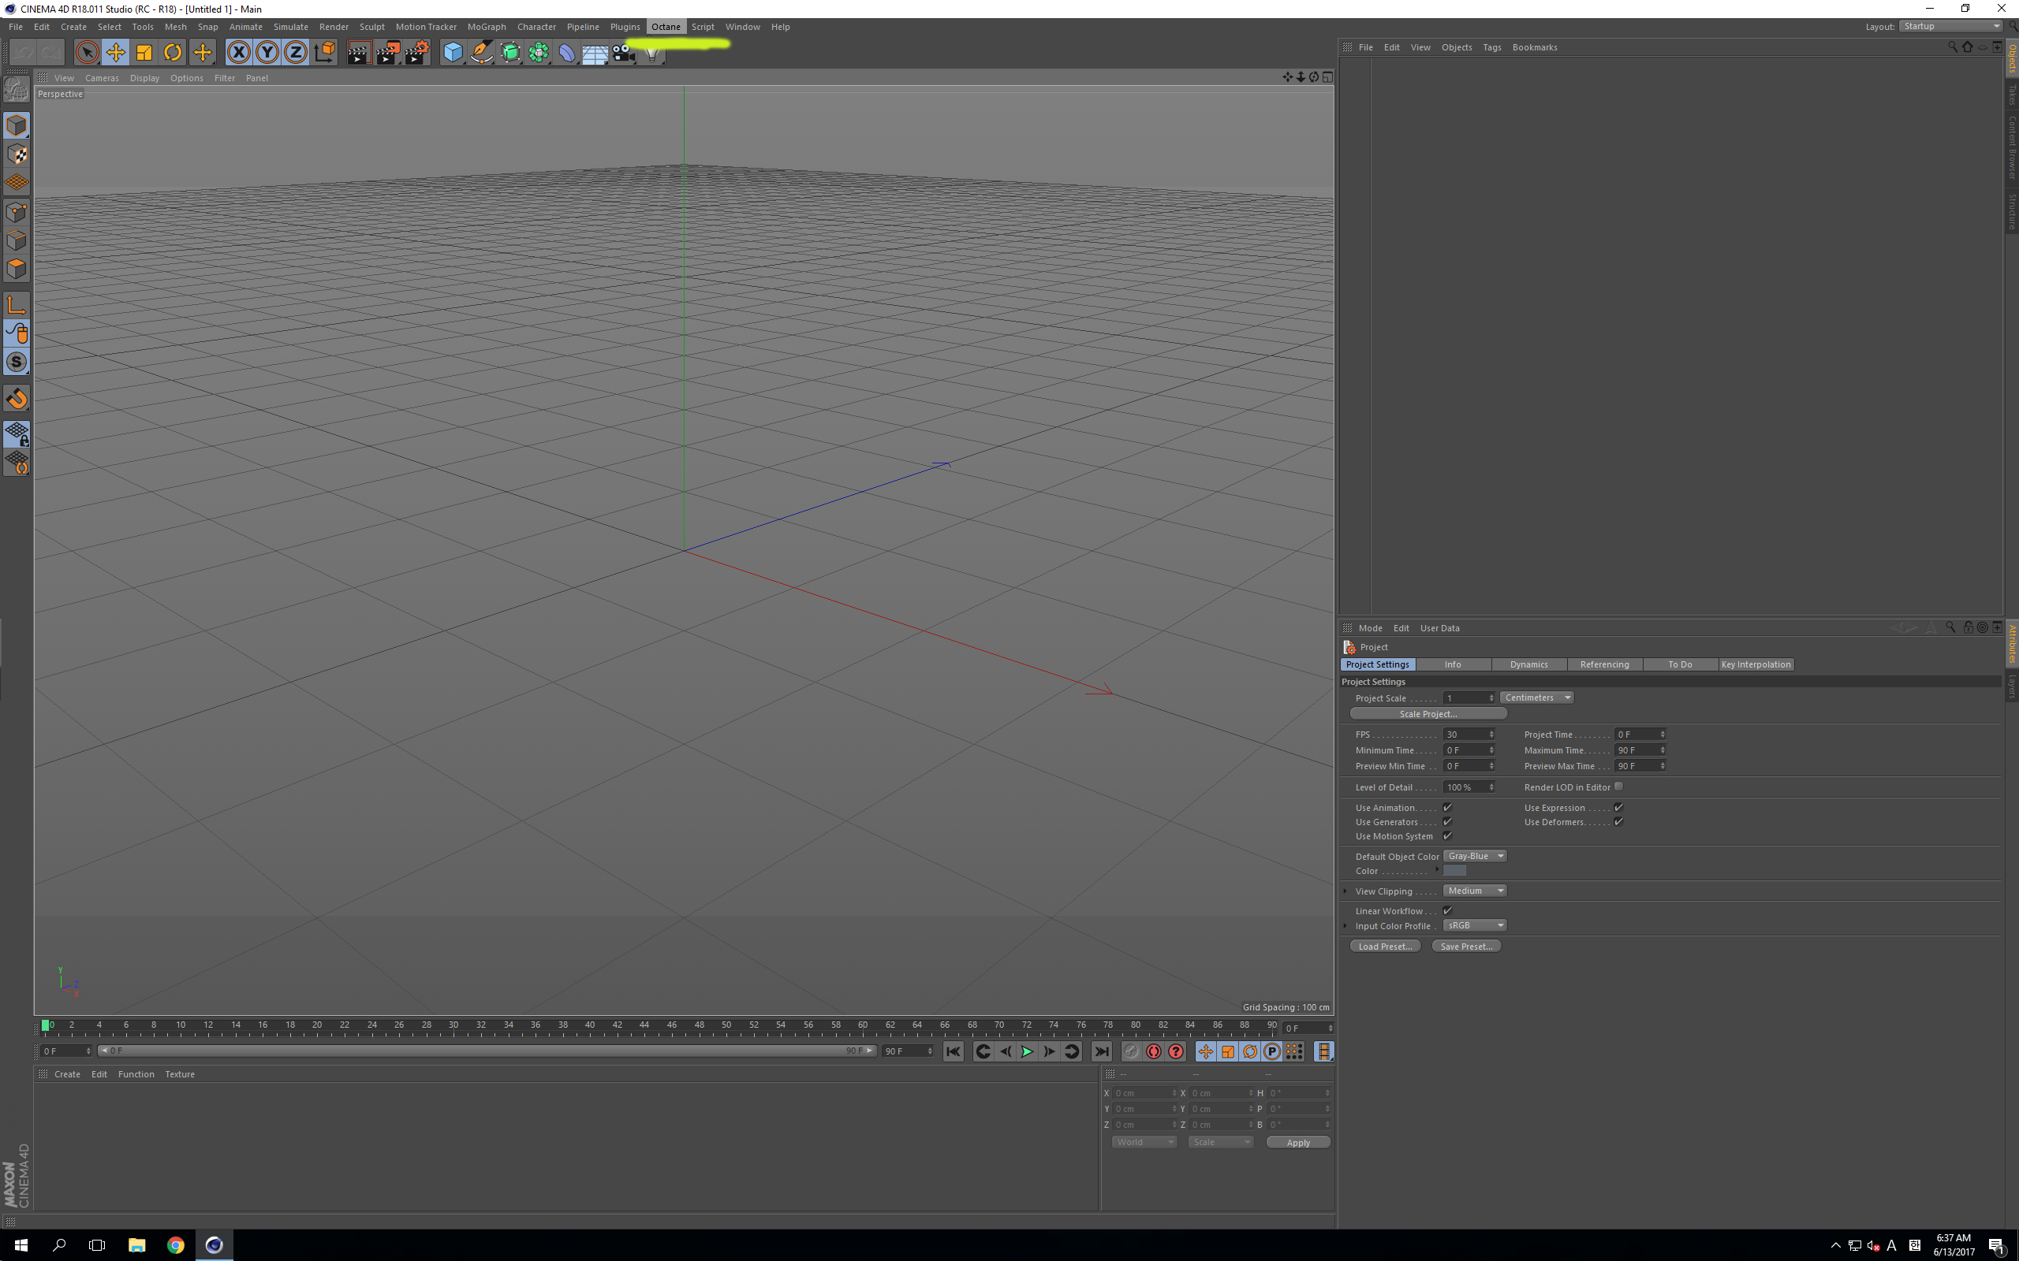Click the Save Preset button
Viewport: 2019px width, 1261px height.
tap(1466, 946)
